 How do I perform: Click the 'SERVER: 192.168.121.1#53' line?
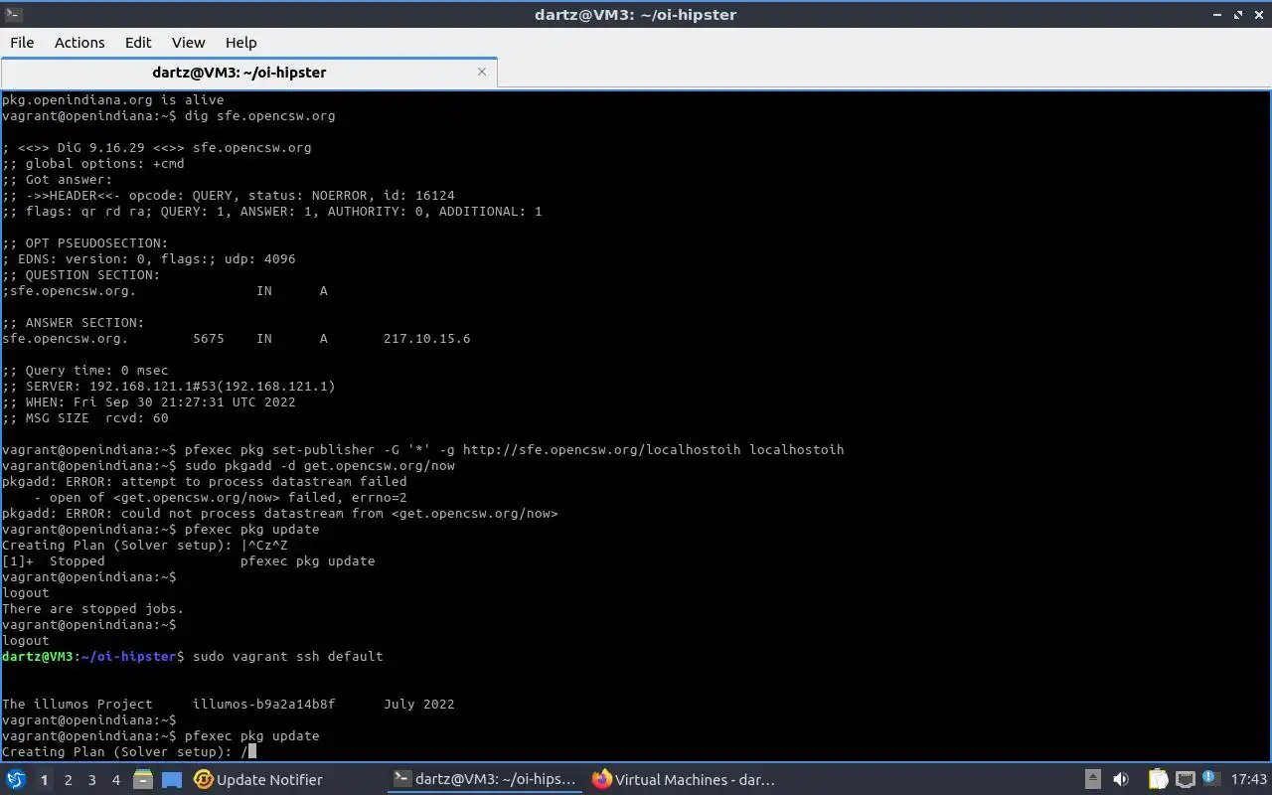point(169,387)
